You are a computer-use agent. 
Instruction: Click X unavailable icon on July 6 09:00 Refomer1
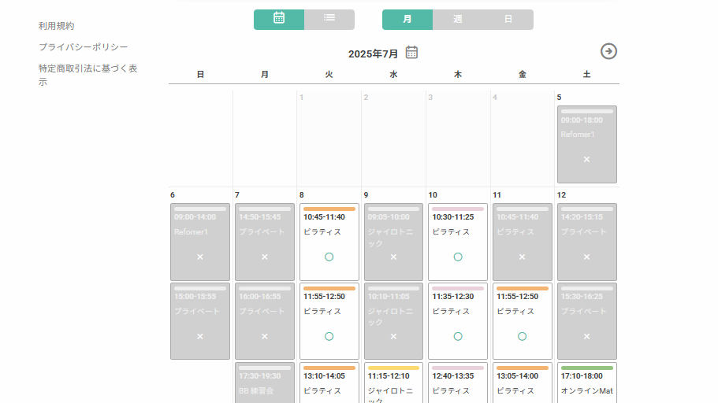(200, 257)
